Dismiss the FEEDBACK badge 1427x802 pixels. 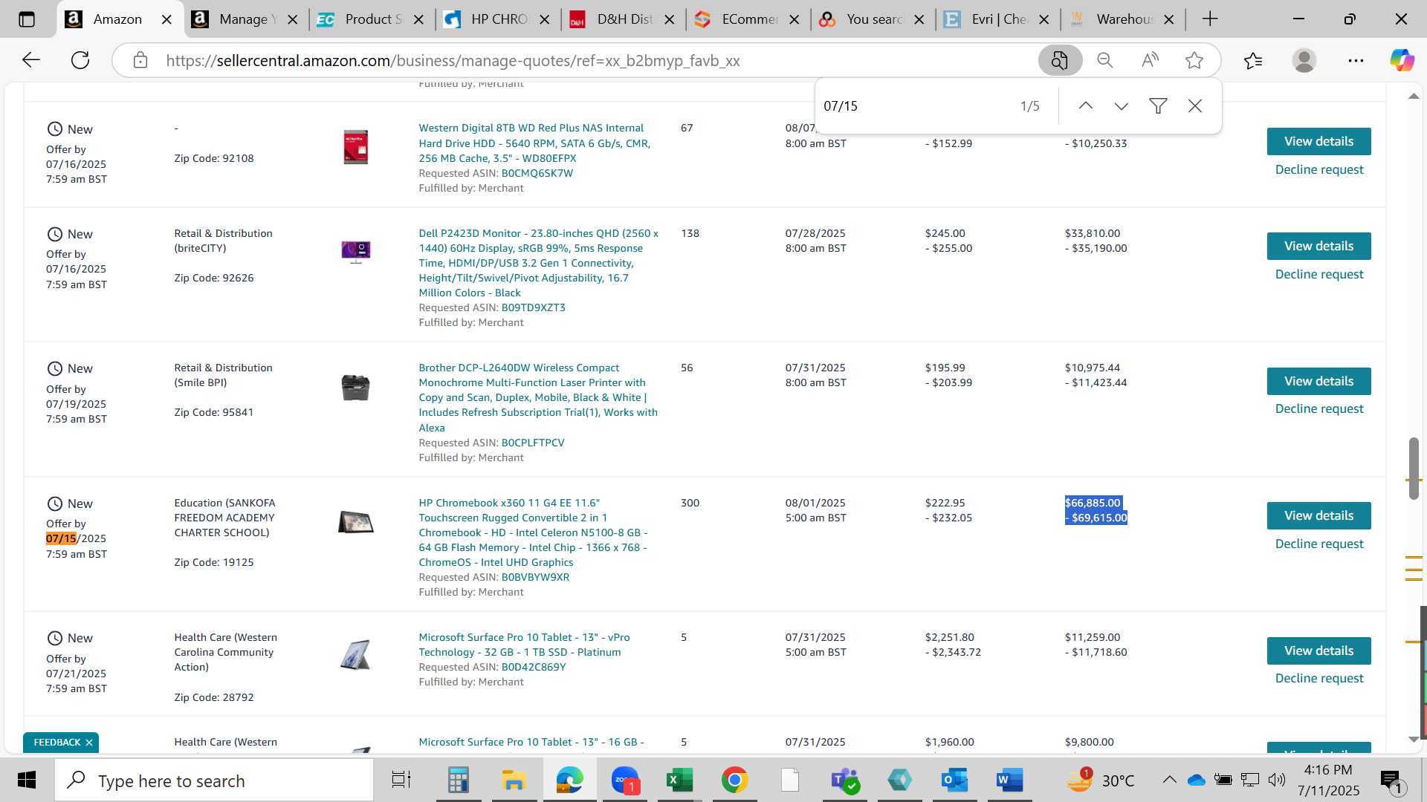89,743
